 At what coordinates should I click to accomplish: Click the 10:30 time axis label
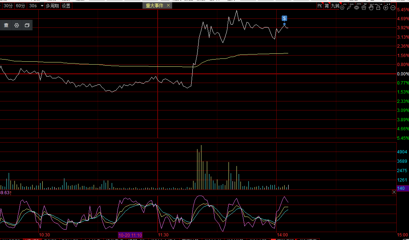pyautogui.click(x=44, y=235)
